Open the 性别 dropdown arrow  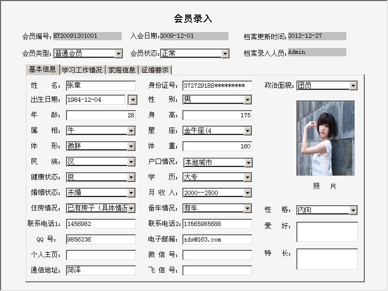click(248, 100)
